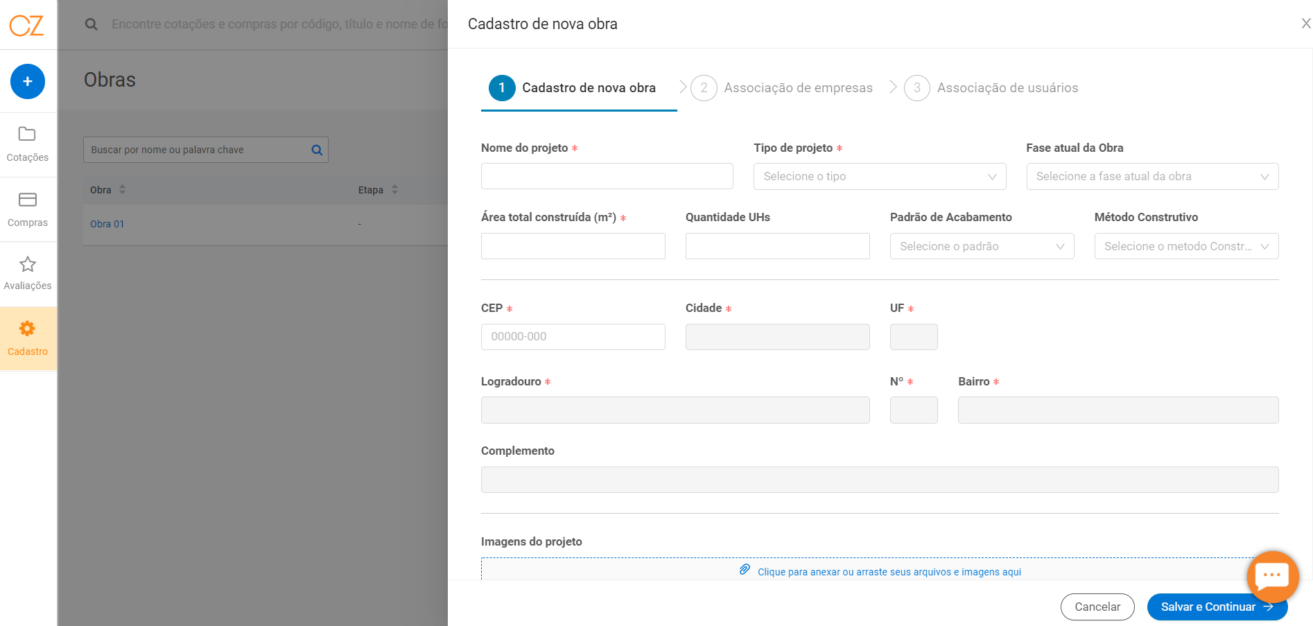Click Imagens do projeto label
1313x626 pixels.
click(532, 541)
